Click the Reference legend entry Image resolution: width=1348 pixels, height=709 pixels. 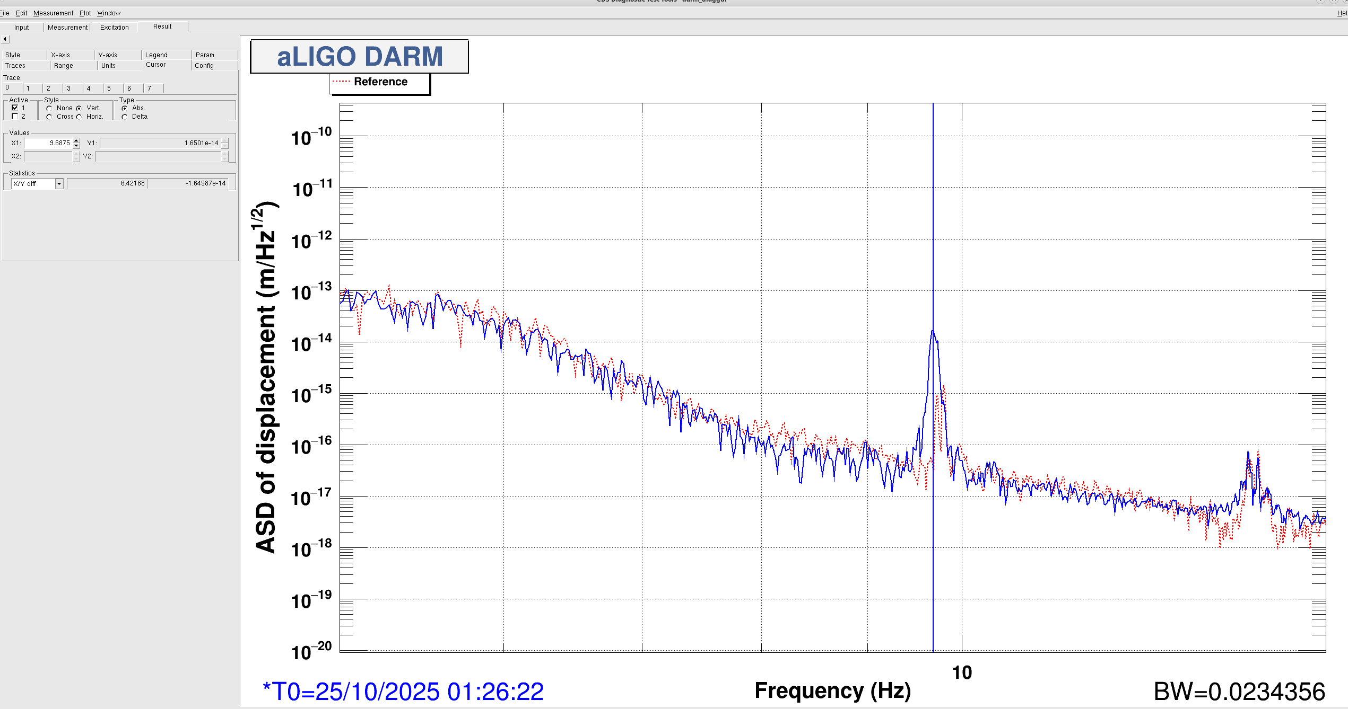pos(380,82)
